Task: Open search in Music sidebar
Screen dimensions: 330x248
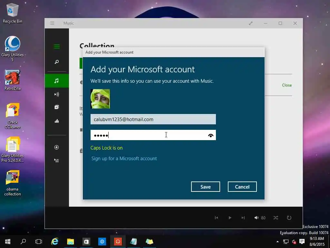Action: tap(57, 62)
